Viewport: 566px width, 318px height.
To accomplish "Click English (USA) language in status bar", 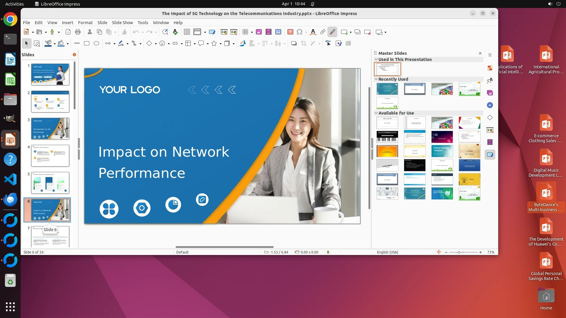I will [x=387, y=252].
